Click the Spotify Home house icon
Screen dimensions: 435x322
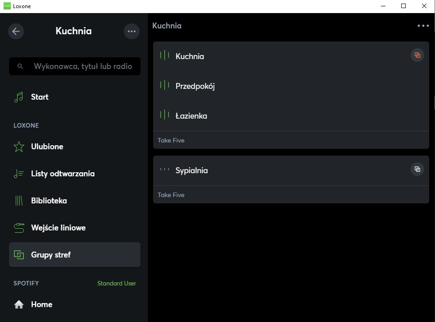(18, 304)
